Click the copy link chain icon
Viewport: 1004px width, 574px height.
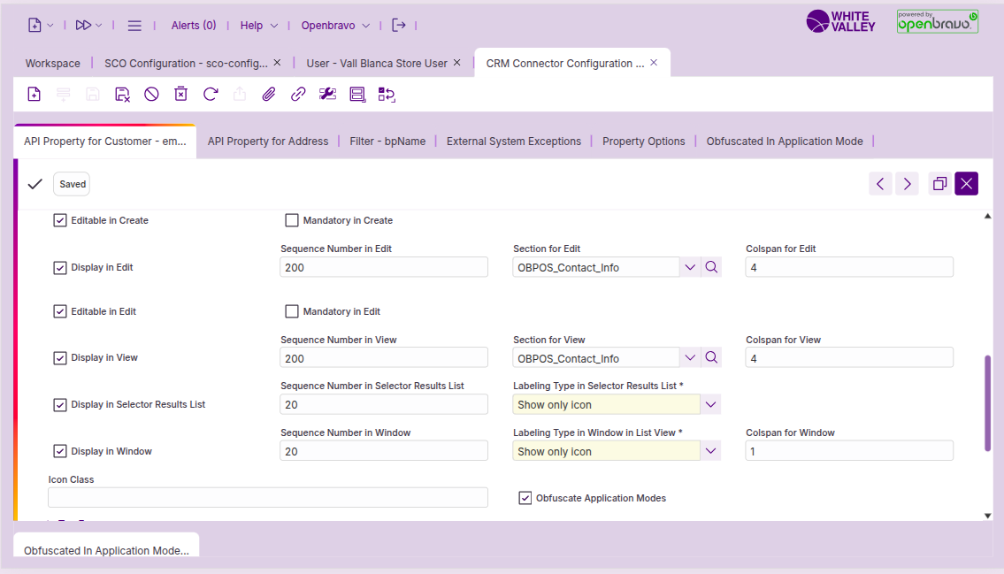click(x=298, y=95)
